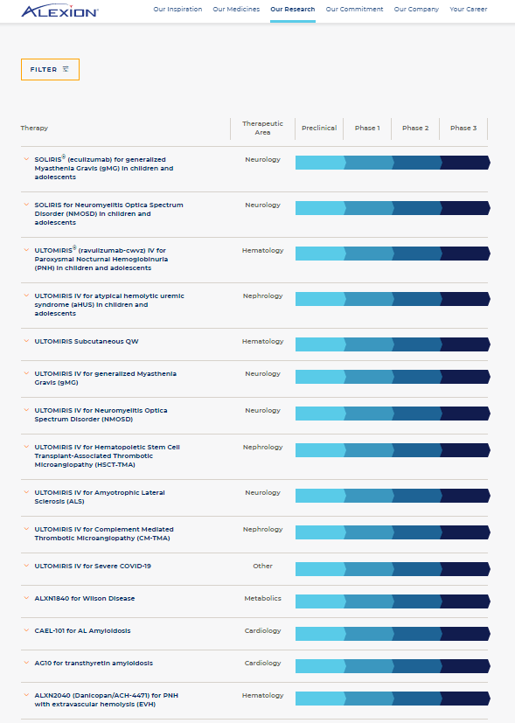
Task: Expand the ULTOMIRIS IV for Severe COVID-19 chevron
Action: (x=25, y=566)
